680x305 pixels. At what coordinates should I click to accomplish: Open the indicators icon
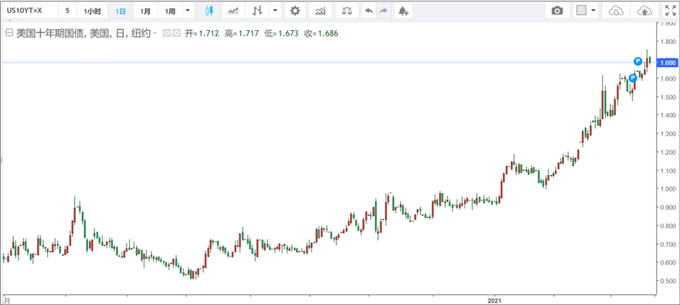tap(321, 11)
